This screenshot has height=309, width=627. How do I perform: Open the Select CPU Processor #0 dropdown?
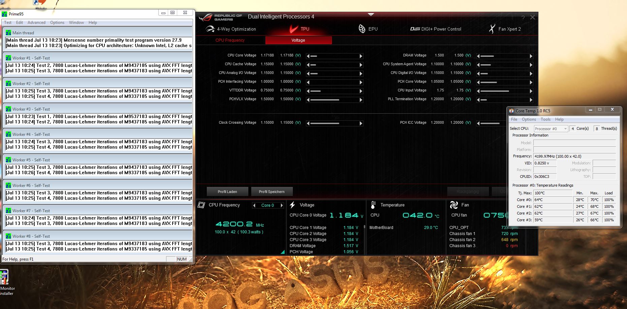pyautogui.click(x=551, y=129)
